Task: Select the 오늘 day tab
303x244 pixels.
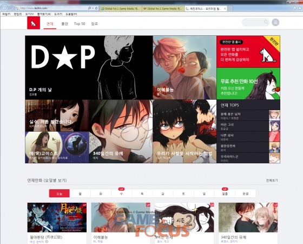Action: (x=60, y=194)
